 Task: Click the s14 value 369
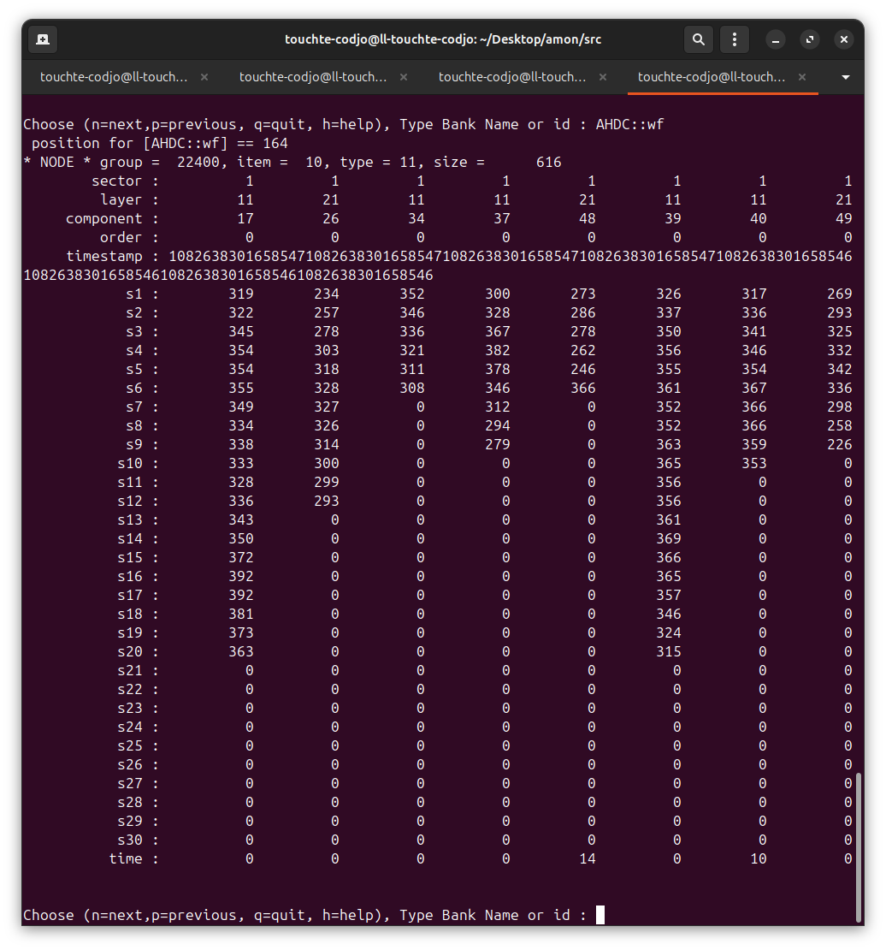click(x=669, y=538)
